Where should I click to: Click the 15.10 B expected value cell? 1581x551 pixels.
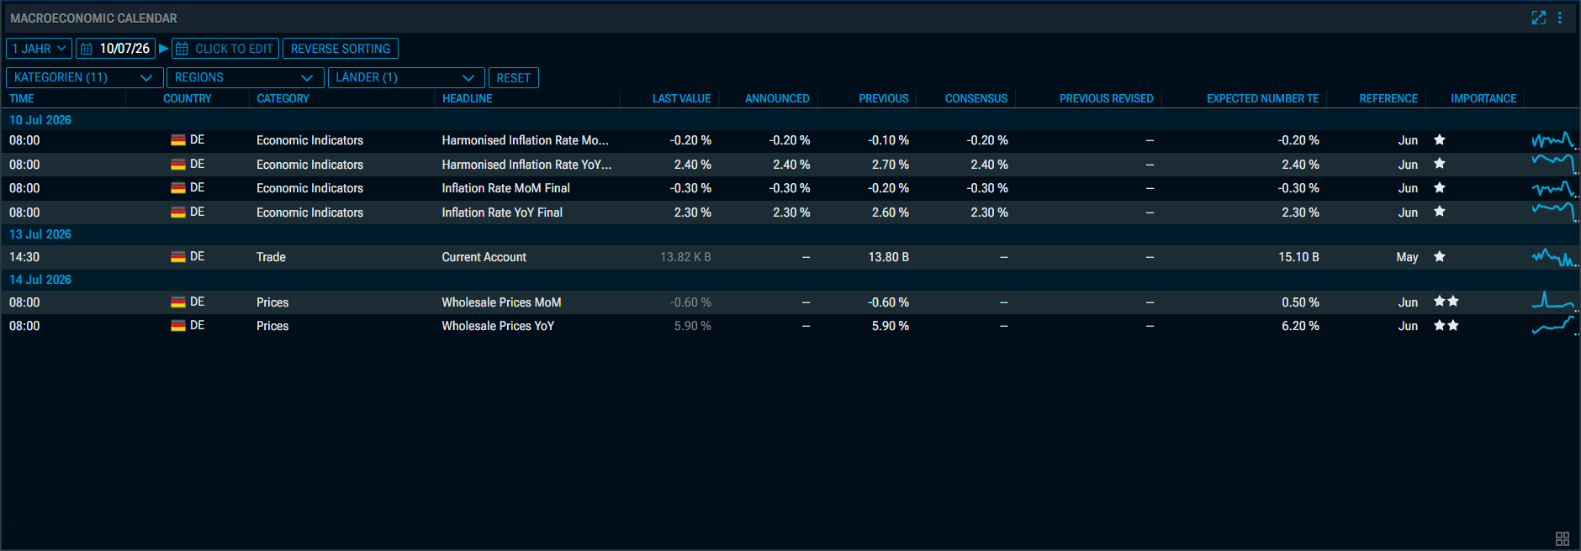pyautogui.click(x=1298, y=257)
